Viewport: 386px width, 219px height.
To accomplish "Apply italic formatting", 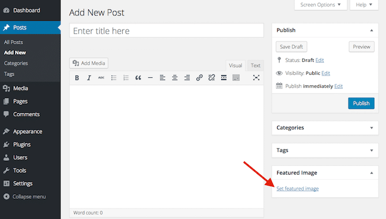I will [x=89, y=78].
